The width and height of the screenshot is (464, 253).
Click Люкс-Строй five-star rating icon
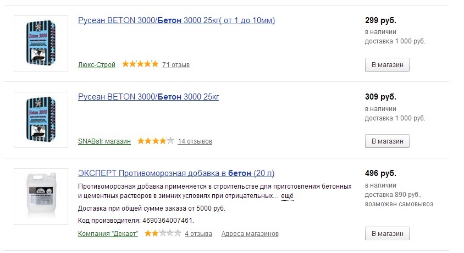140,64
